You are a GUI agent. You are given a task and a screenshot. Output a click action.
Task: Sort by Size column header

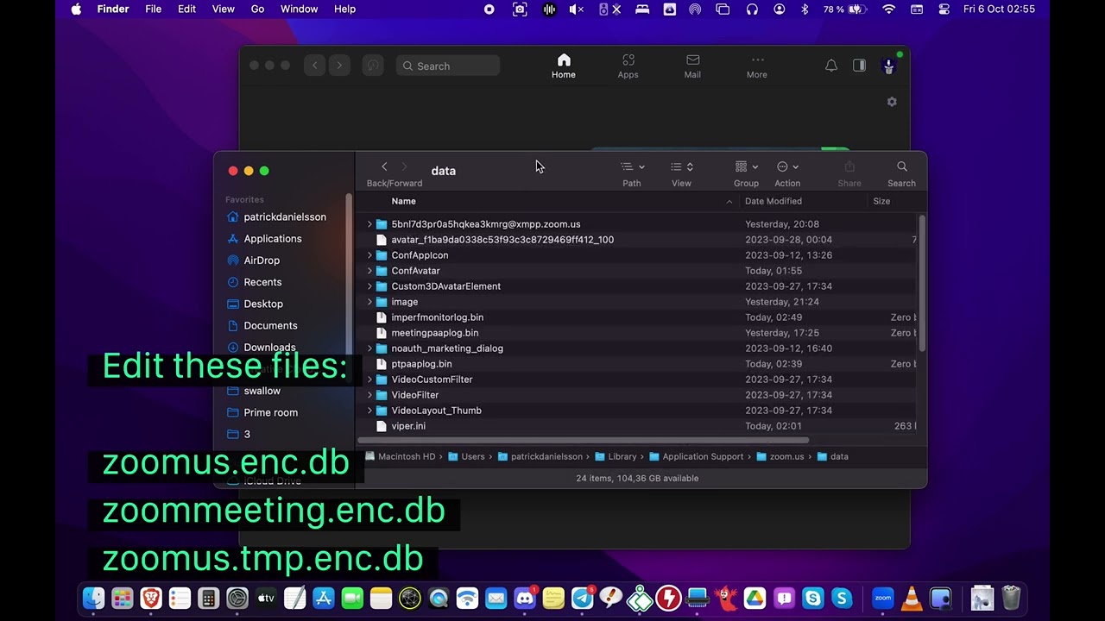881,201
